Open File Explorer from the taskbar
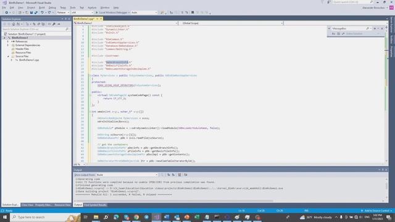 click(96, 217)
